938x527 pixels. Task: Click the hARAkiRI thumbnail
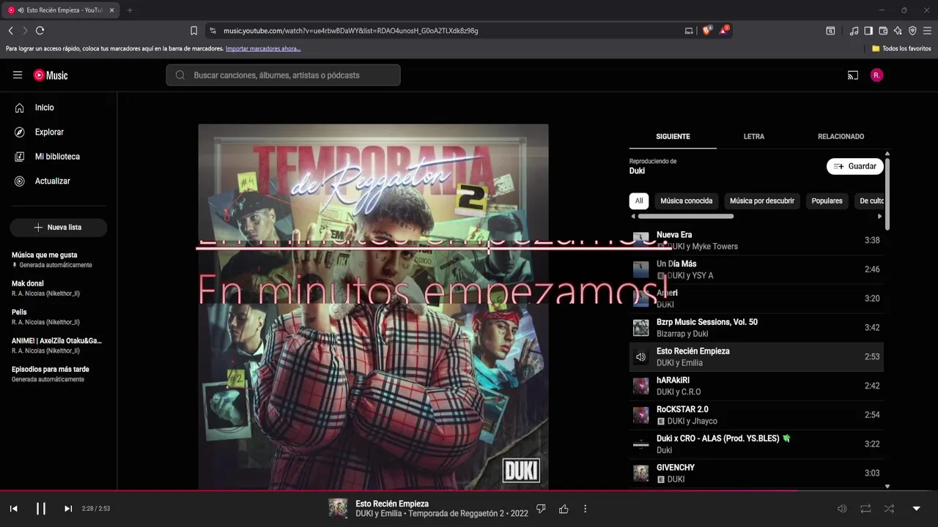coord(641,386)
